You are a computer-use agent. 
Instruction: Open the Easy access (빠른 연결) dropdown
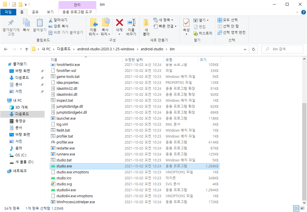click(165, 26)
